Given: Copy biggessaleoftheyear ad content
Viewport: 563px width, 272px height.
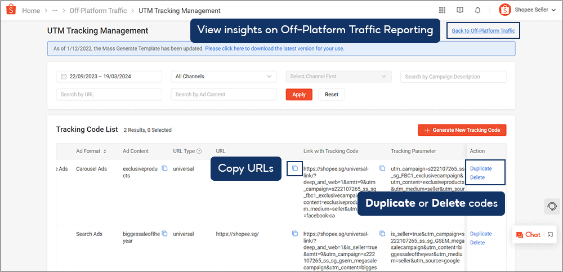Looking at the screenshot, I should point(164,234).
